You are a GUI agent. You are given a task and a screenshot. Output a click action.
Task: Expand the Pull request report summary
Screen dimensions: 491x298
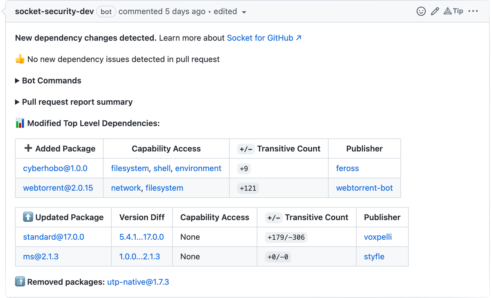(x=74, y=102)
